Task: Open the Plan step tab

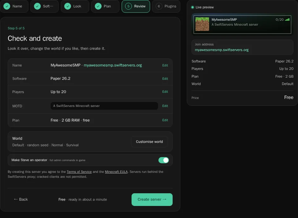Action: click(x=105, y=6)
